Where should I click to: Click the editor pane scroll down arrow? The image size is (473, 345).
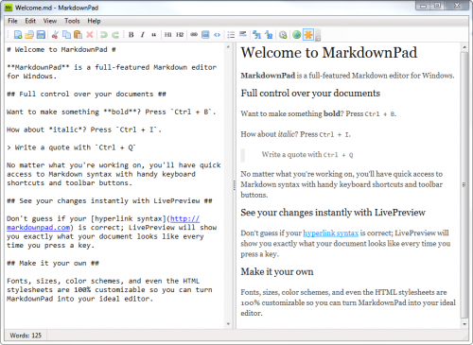pyautogui.click(x=228, y=324)
